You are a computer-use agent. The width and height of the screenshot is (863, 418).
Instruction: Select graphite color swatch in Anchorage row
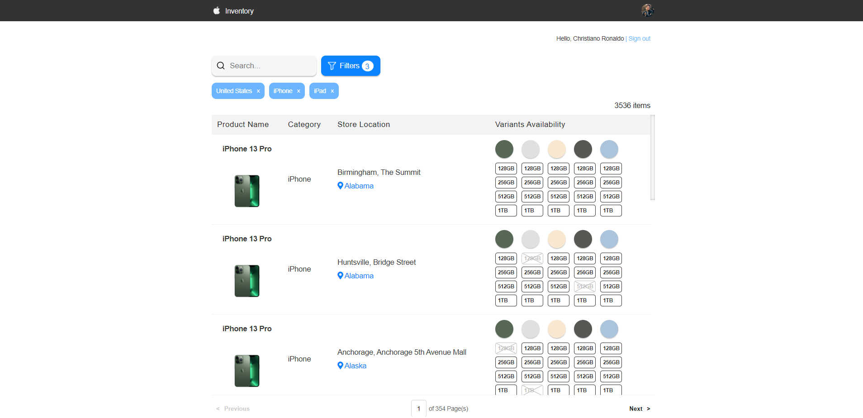pos(583,329)
